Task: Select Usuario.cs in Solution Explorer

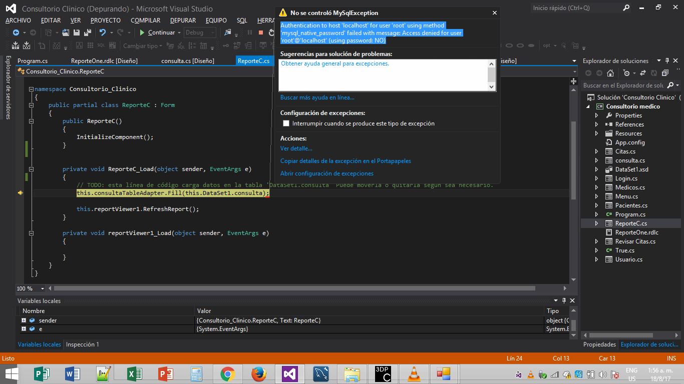Action: coord(628,259)
